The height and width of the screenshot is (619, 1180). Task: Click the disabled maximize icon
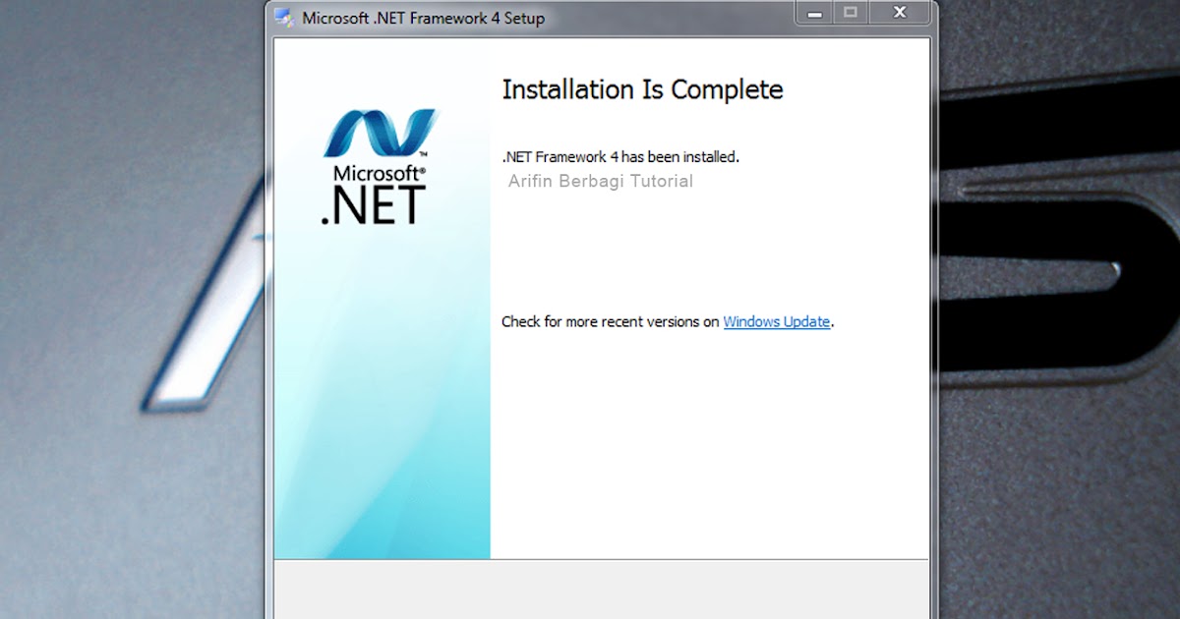pos(850,13)
